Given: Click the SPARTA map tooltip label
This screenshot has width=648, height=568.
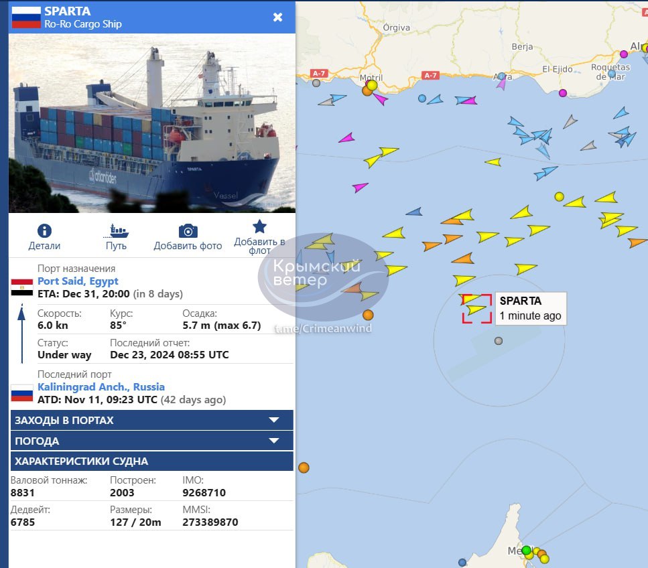Looking at the screenshot, I should pos(531,308).
